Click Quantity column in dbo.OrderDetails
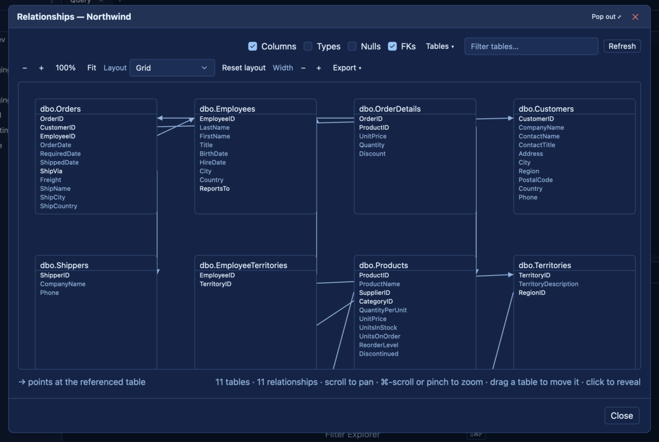The image size is (659, 442). point(371,145)
